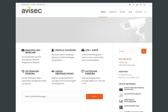Click the person icon beside People Counter
This screenshot has height=112, width=168.
[x=53, y=50]
